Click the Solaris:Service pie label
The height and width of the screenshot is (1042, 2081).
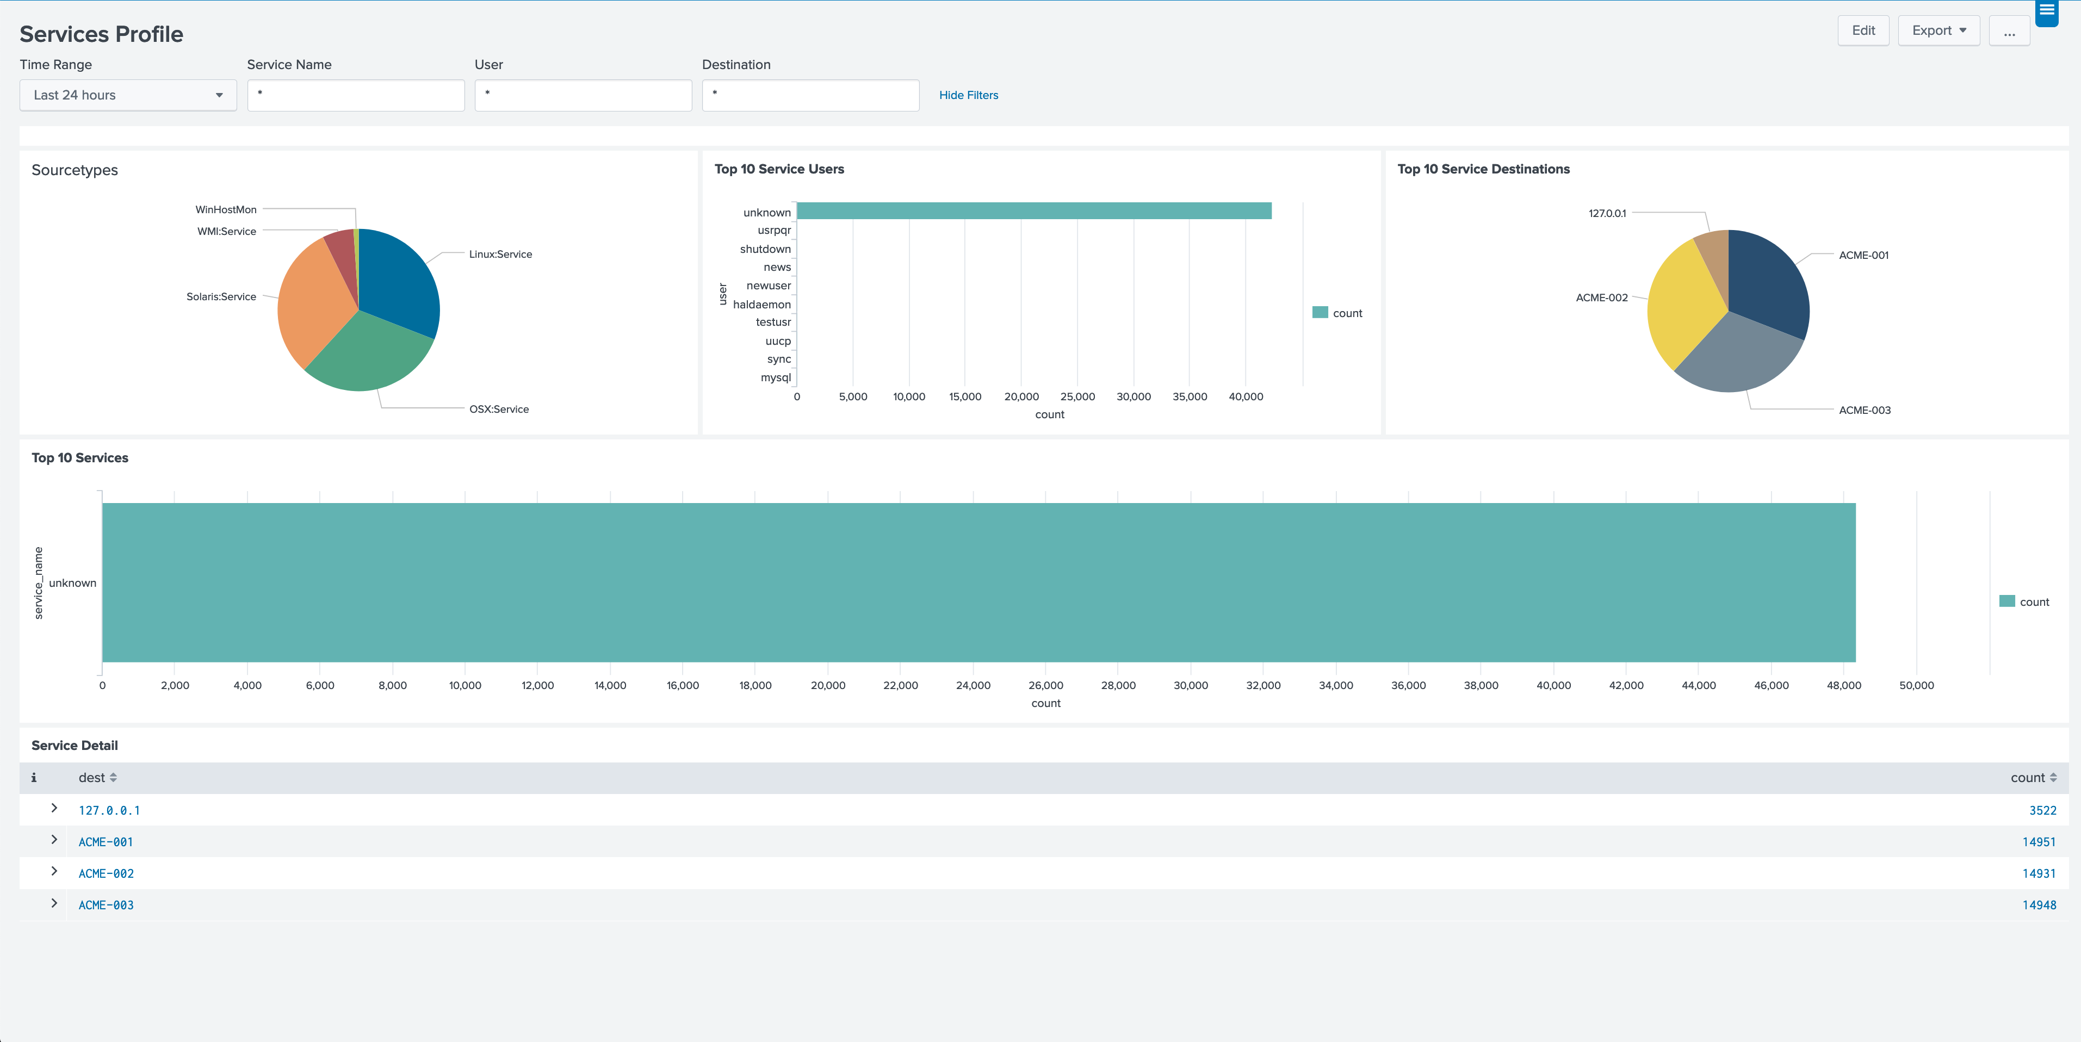pyautogui.click(x=221, y=297)
